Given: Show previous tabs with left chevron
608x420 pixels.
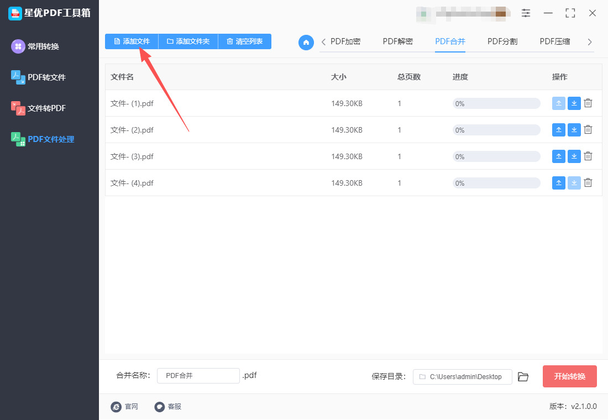Looking at the screenshot, I should 323,42.
